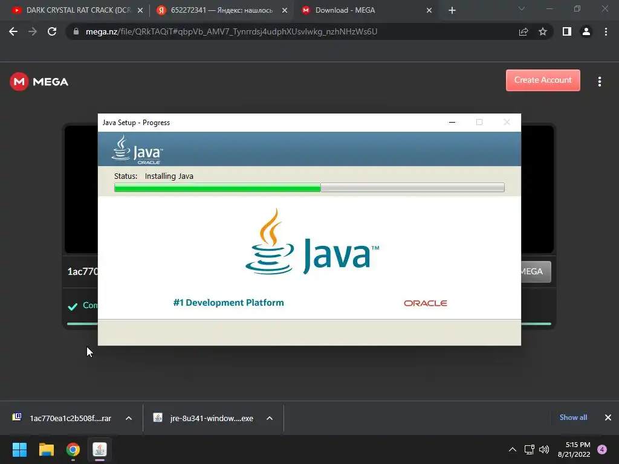Click Show all downloads
Screen dimensions: 619x464
(573, 417)
